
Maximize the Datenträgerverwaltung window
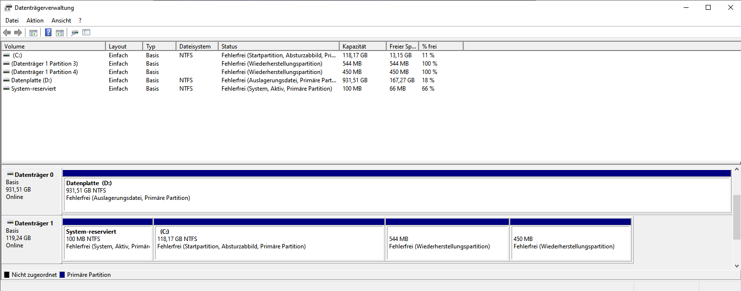click(708, 7)
